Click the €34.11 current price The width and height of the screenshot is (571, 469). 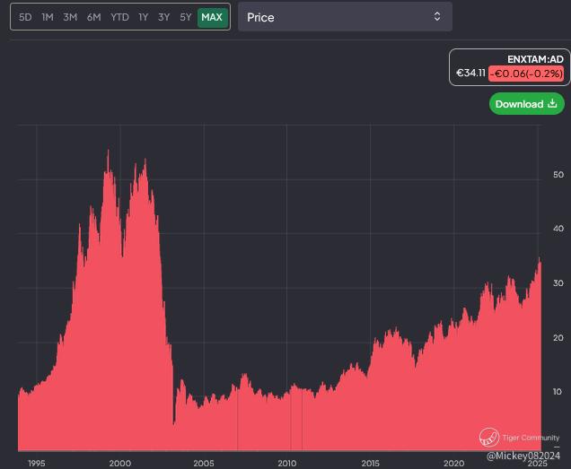(x=470, y=74)
